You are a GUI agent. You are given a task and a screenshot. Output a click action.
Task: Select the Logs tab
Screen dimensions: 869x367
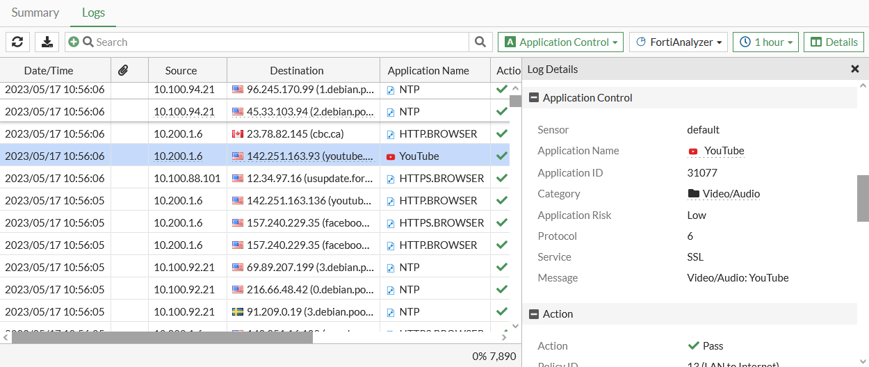click(x=94, y=13)
